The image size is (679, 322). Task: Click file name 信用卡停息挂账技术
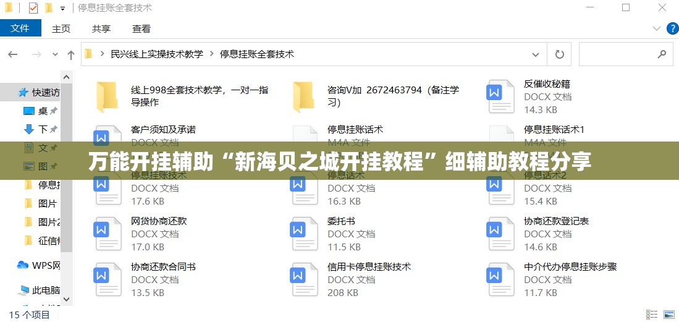point(369,267)
